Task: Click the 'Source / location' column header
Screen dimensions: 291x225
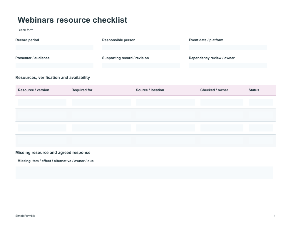Action: click(150, 90)
